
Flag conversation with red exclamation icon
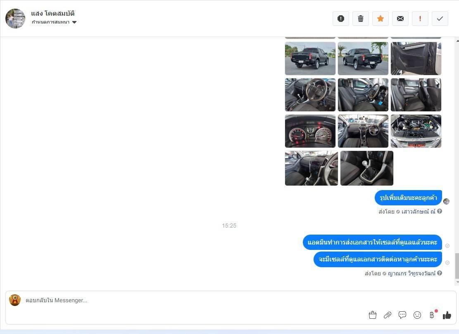coord(420,19)
